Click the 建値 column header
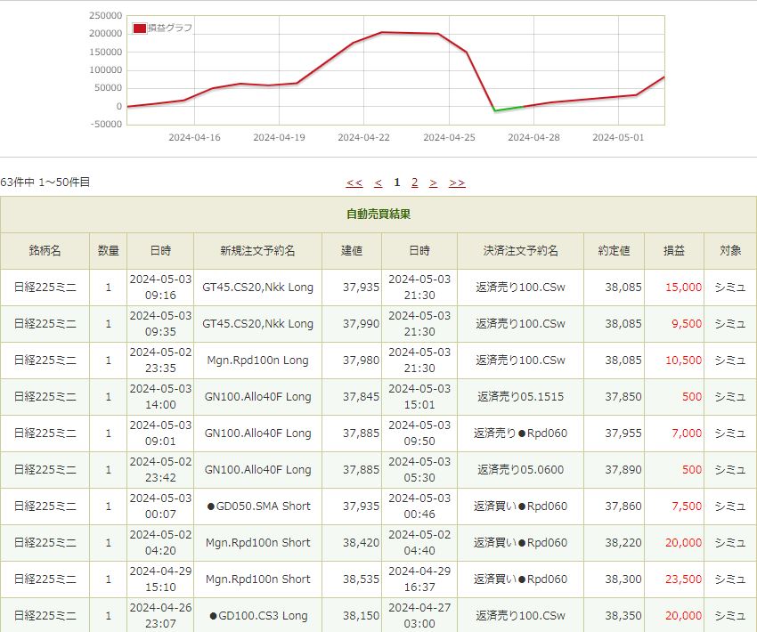 pos(352,251)
